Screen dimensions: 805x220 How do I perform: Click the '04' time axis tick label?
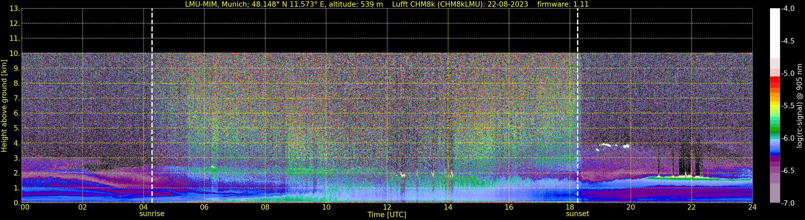[143, 207]
